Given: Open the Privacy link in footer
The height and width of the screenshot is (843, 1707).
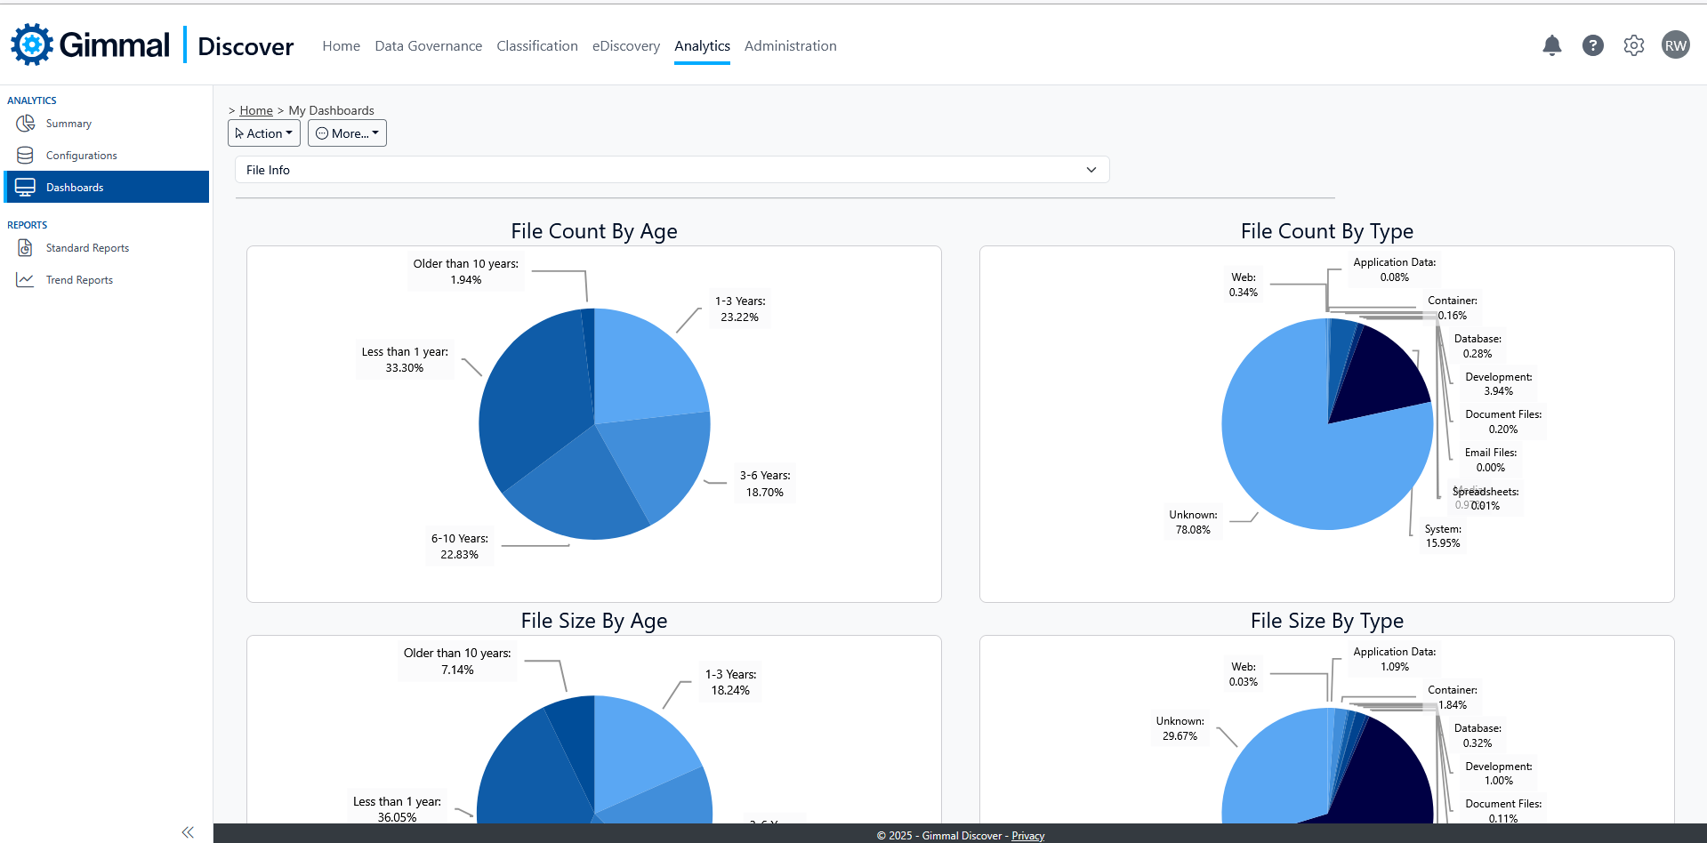Looking at the screenshot, I should (x=1027, y=836).
